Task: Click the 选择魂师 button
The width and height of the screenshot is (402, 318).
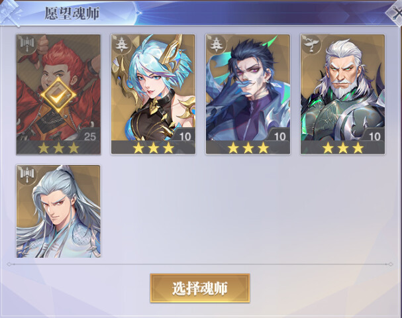Action: click(200, 288)
